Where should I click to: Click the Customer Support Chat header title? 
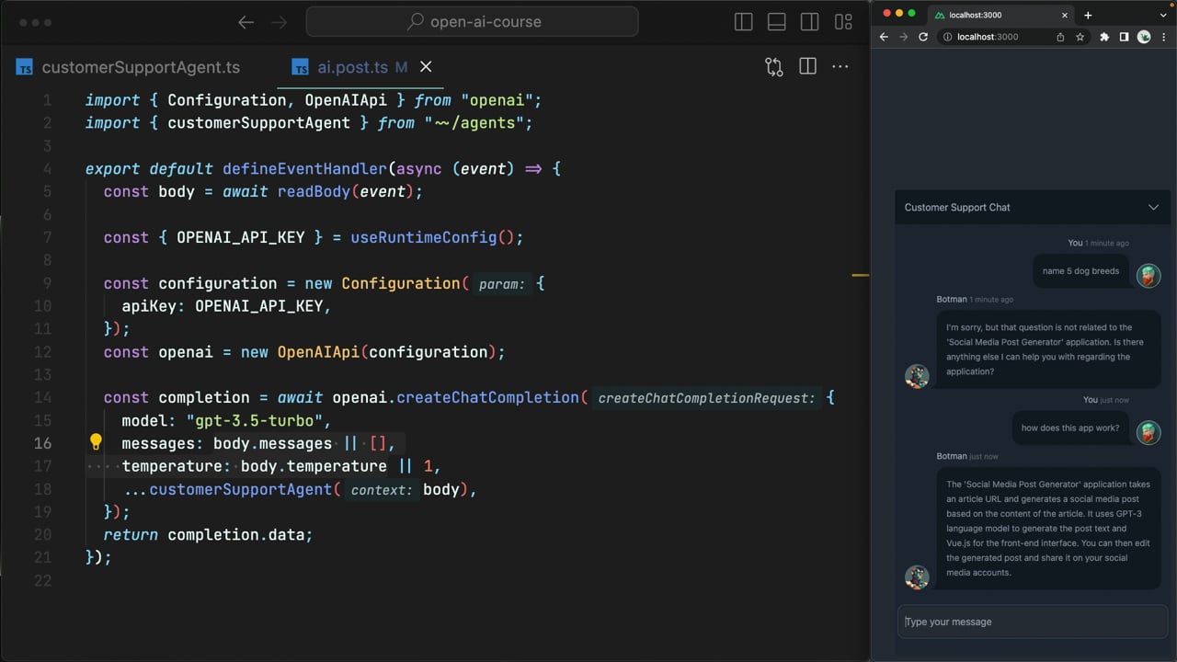[957, 208]
